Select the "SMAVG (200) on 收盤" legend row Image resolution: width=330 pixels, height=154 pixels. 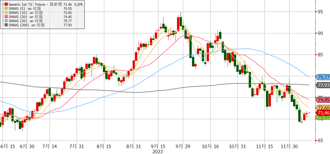click(27, 25)
